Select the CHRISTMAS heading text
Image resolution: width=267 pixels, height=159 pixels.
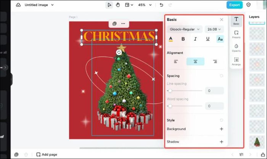(119, 36)
